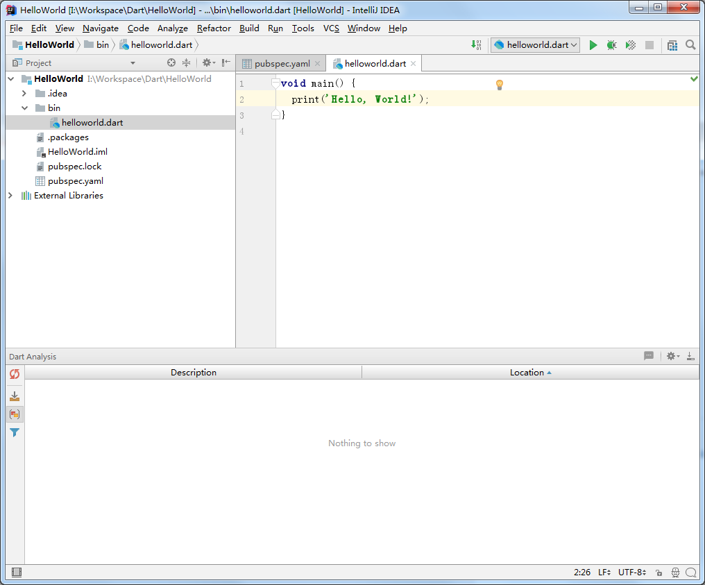Screen dimensions: 705x585
Task: Run helloworld.dart with green play button
Action: (593, 45)
